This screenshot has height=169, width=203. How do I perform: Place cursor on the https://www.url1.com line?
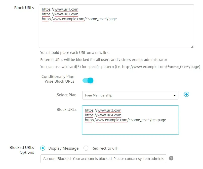60,9
